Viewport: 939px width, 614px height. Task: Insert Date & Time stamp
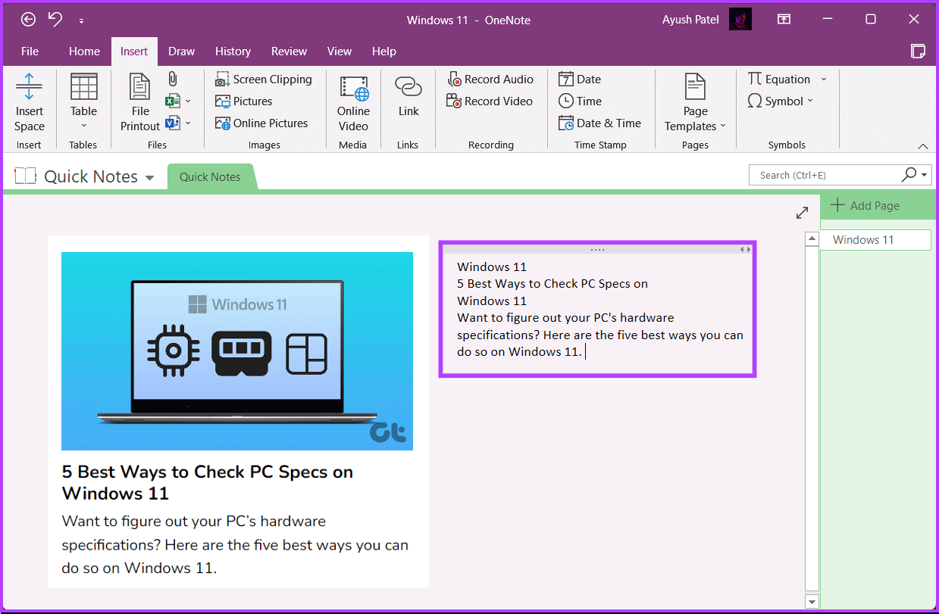click(599, 123)
